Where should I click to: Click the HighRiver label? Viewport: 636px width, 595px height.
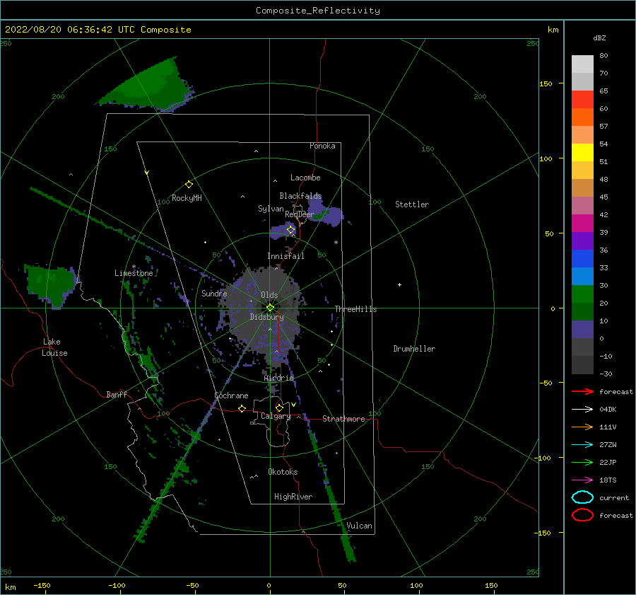coord(293,497)
